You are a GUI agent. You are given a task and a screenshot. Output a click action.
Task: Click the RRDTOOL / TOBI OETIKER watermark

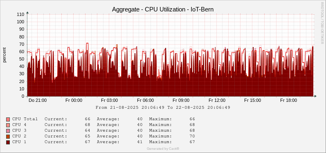click(x=322, y=22)
